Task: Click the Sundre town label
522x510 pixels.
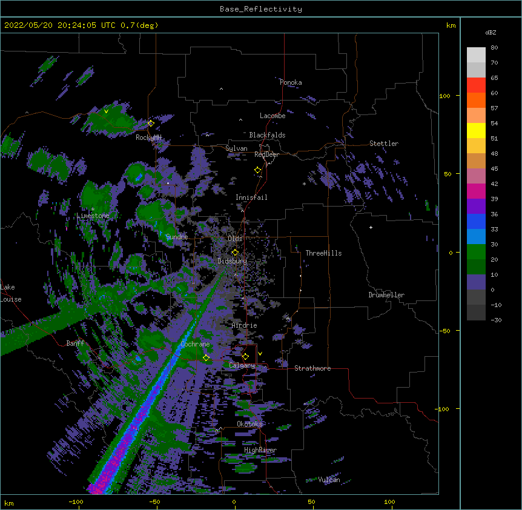Action: click(177, 237)
